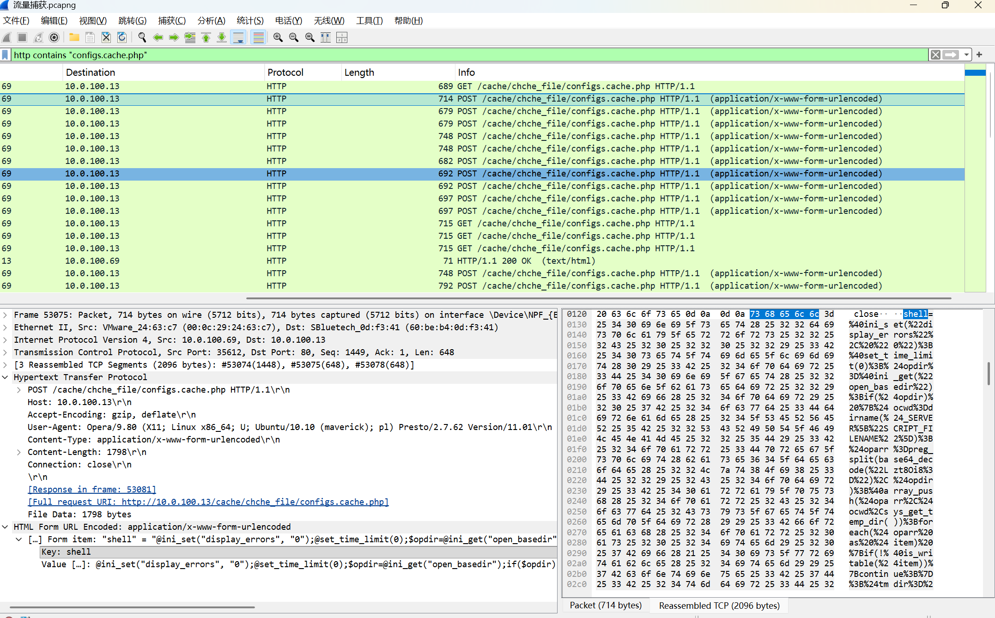This screenshot has width=995, height=618.
Task: Expand the Internet Protocol Version 4 node
Action: click(5, 340)
